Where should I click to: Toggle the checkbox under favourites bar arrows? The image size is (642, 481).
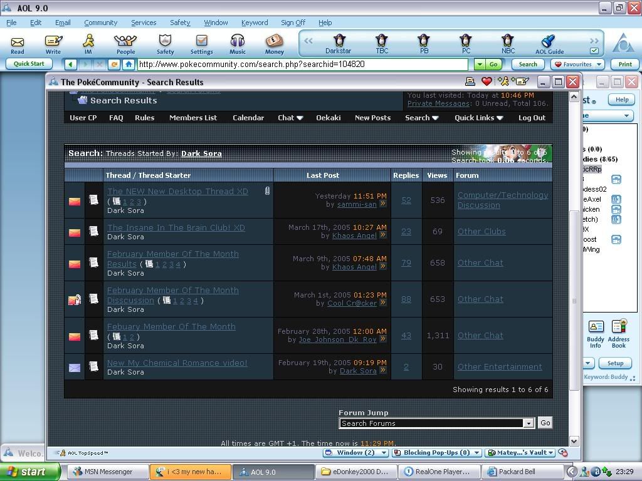(594, 51)
